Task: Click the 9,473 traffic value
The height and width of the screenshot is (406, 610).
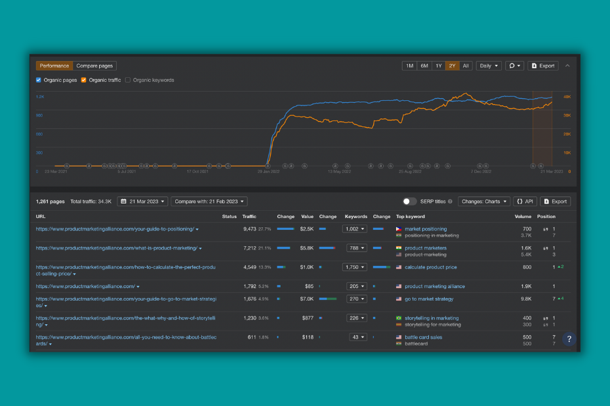Action: point(250,229)
